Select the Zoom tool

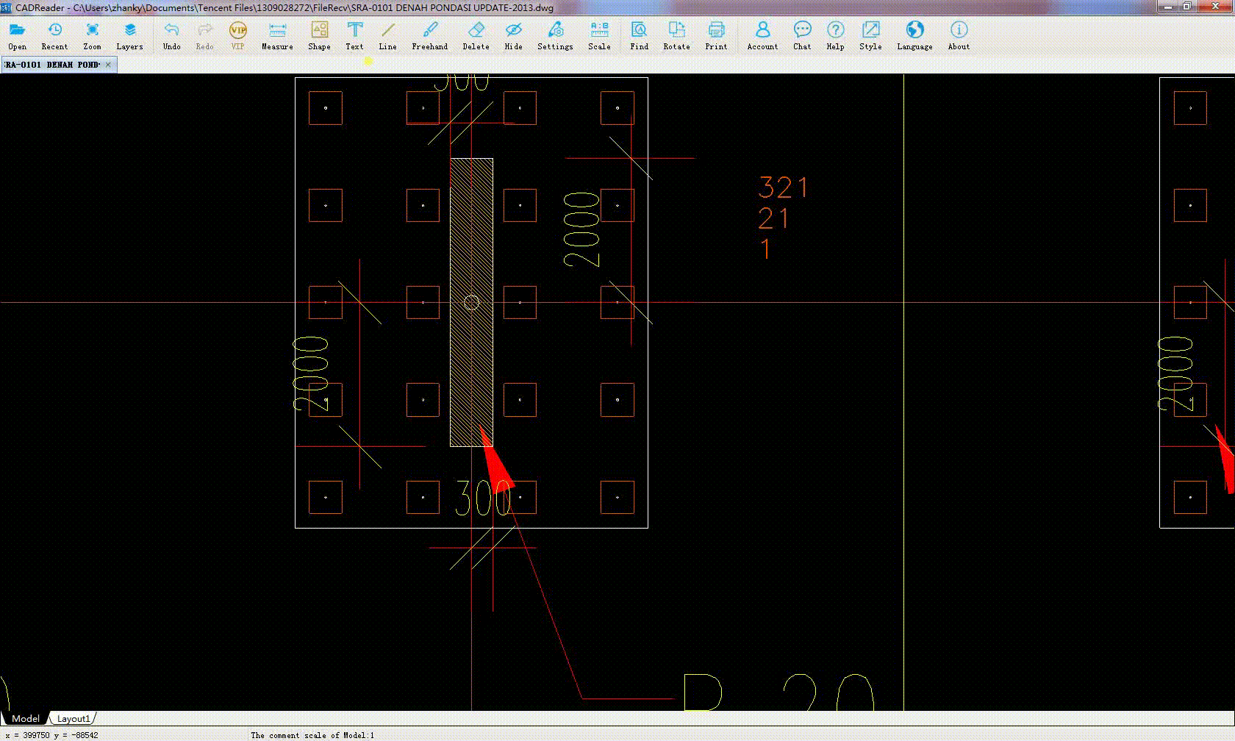(92, 35)
